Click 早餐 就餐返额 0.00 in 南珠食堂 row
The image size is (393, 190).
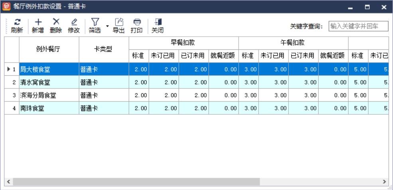pyautogui.click(x=223, y=108)
